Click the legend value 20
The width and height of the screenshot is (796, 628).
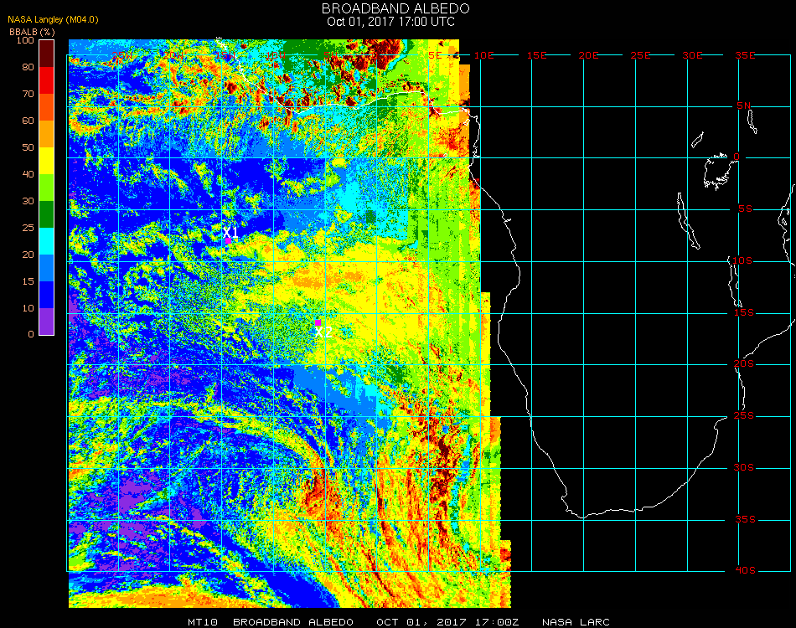tap(28, 255)
